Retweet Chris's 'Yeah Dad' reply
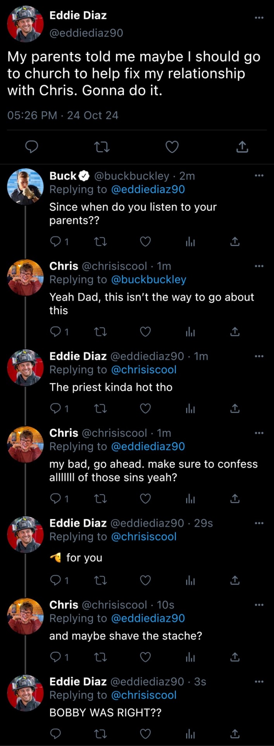Viewport: 274px width, 746px height. pos(101,332)
